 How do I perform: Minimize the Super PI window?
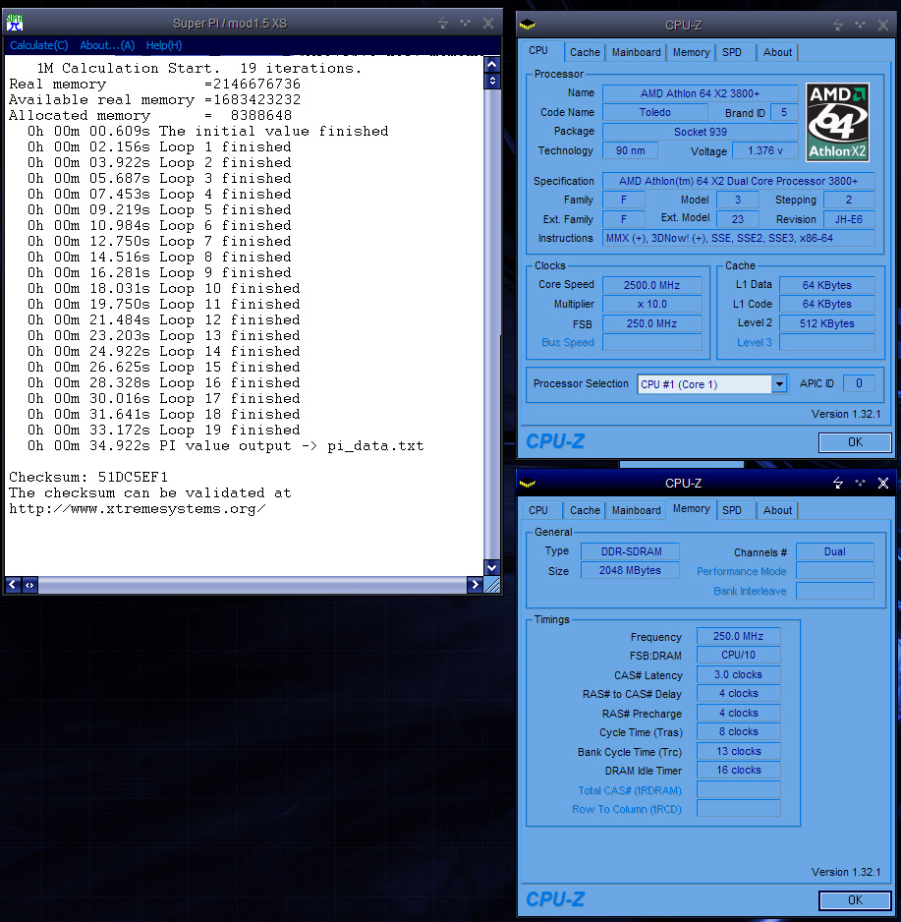coord(443,23)
